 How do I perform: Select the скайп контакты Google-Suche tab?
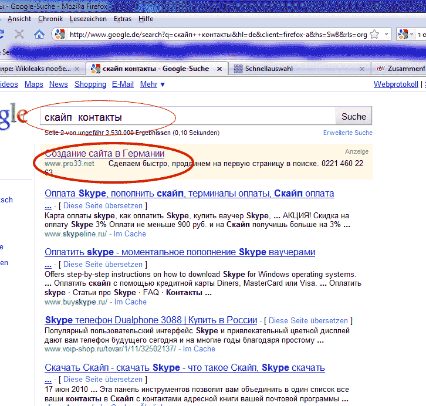pos(157,69)
